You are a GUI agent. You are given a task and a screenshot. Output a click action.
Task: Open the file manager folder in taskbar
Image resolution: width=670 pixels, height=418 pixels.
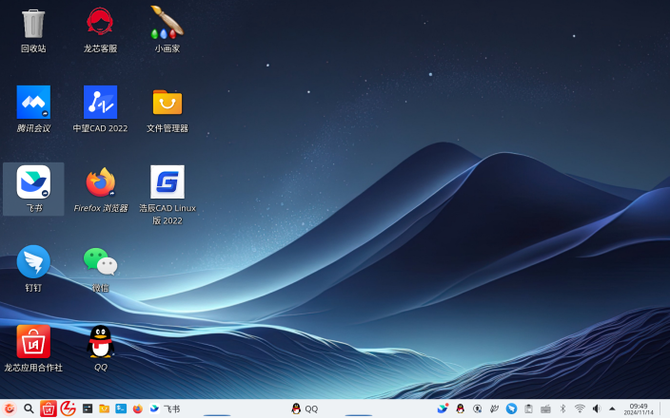pyautogui.click(x=105, y=409)
